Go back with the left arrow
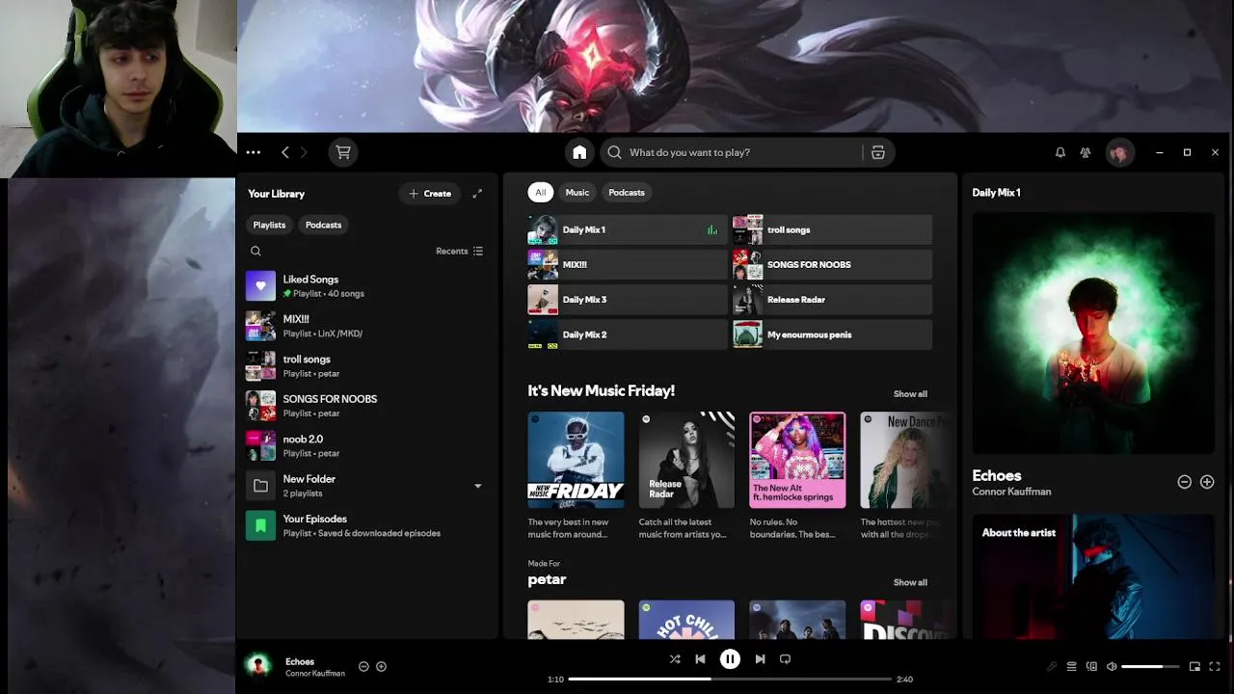The height and width of the screenshot is (694, 1234). pyautogui.click(x=285, y=152)
